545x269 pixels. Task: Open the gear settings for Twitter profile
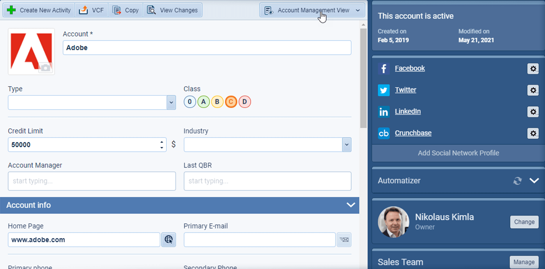(x=533, y=90)
